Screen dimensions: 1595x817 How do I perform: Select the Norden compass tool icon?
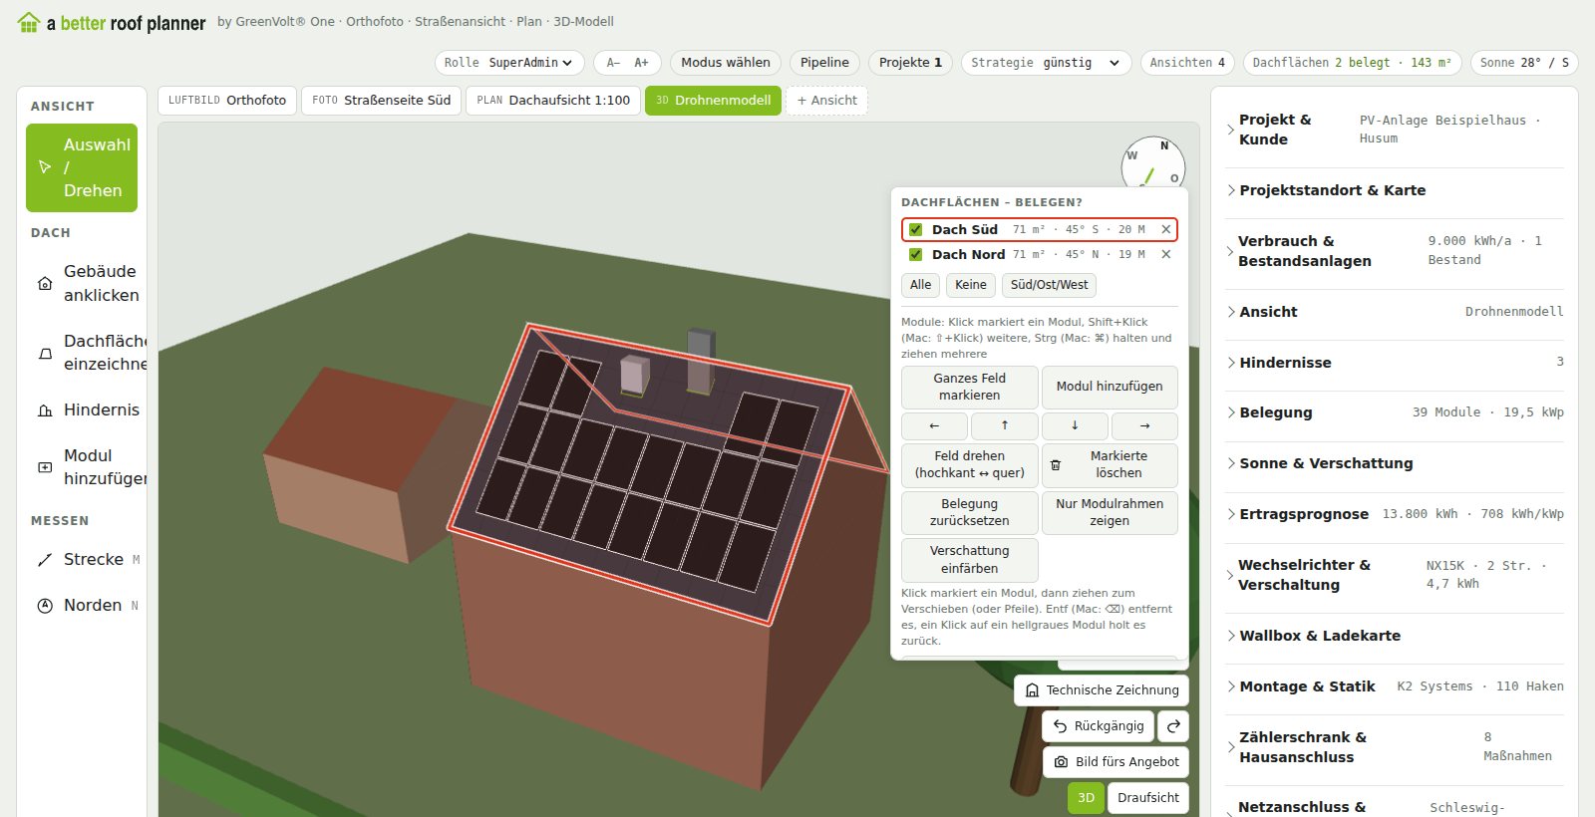[45, 605]
